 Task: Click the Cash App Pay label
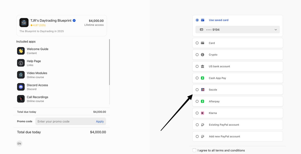click(x=217, y=78)
